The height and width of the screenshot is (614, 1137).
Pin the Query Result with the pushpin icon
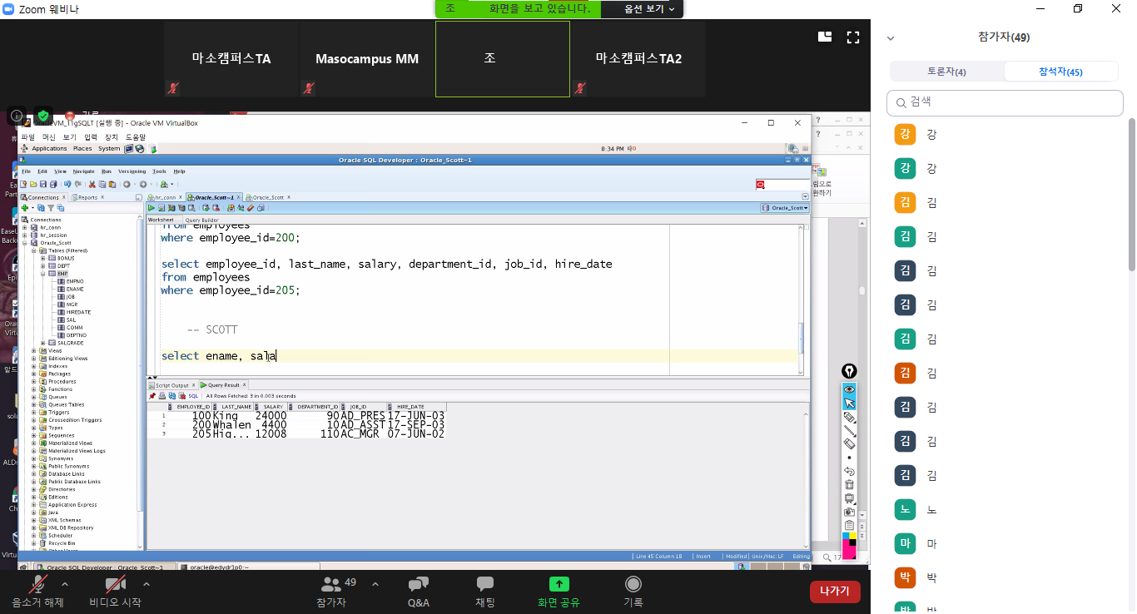click(x=152, y=396)
